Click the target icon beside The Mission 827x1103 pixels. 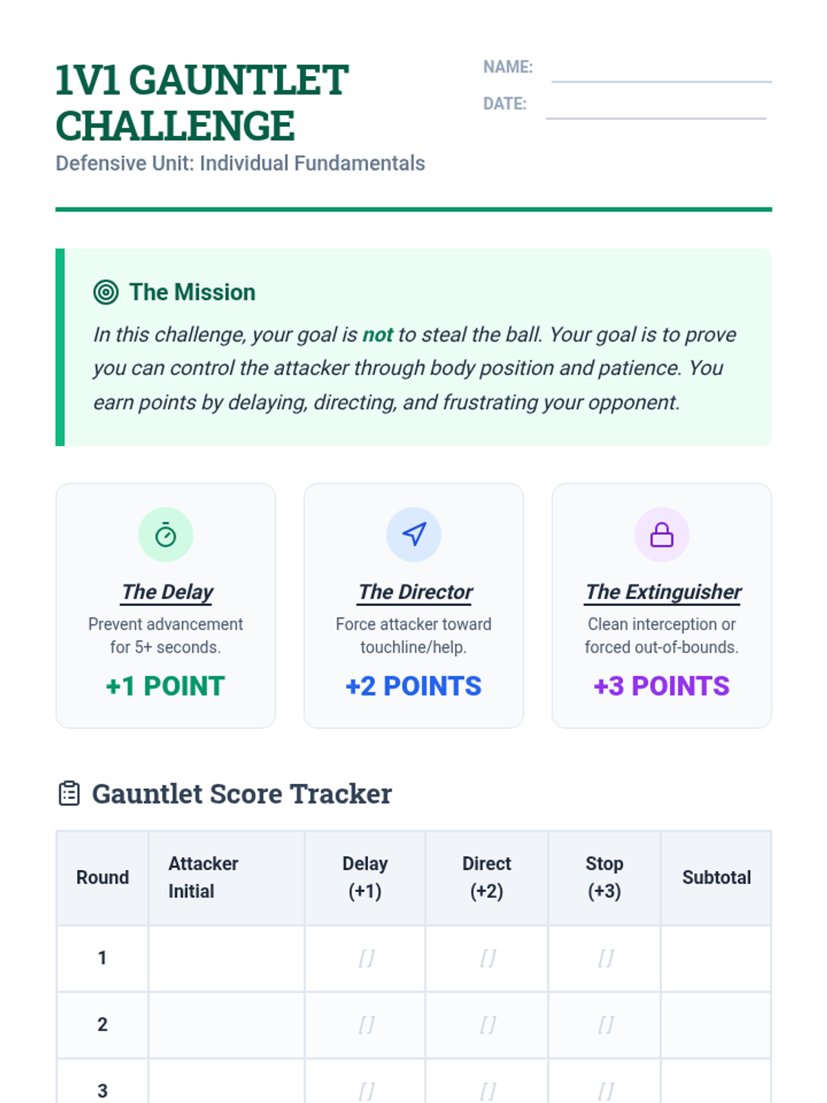[105, 292]
